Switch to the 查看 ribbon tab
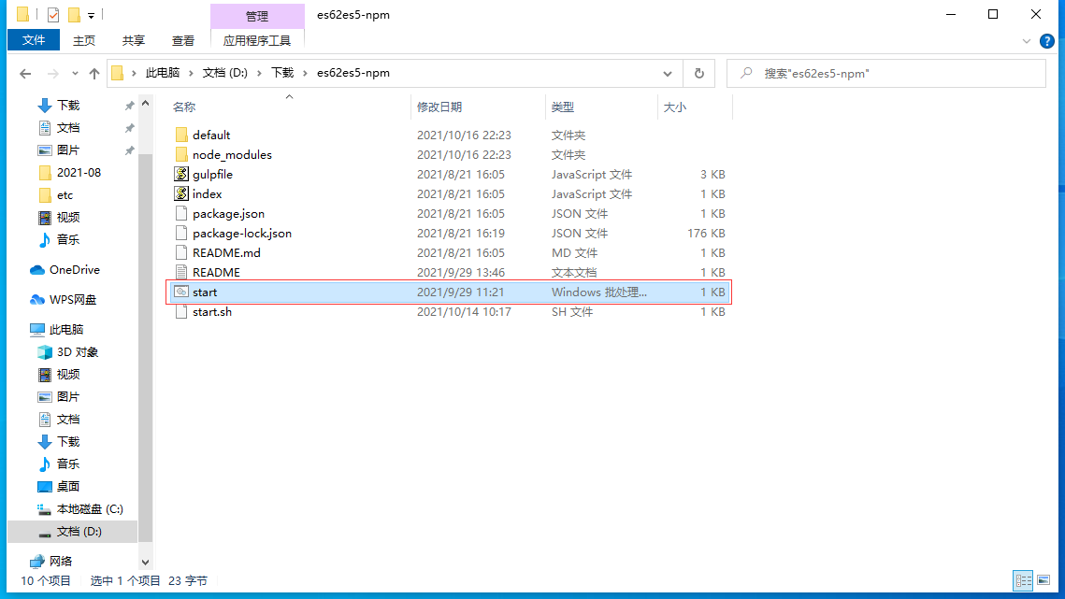The height and width of the screenshot is (599, 1065). pos(183,40)
